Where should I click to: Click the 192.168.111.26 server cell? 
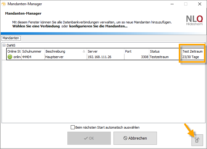[99, 57]
